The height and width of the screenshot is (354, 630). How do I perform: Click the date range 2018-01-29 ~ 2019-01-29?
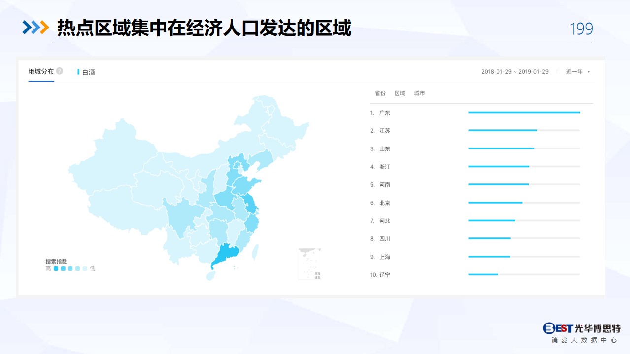coord(515,72)
